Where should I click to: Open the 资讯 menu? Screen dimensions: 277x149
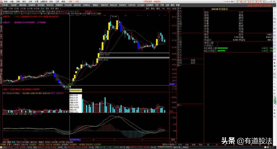(51, 2)
